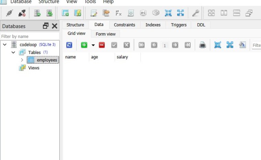Screen dimensions: 261x160
Task: Open the collations editor (a-z) icon
Action: [143, 13]
